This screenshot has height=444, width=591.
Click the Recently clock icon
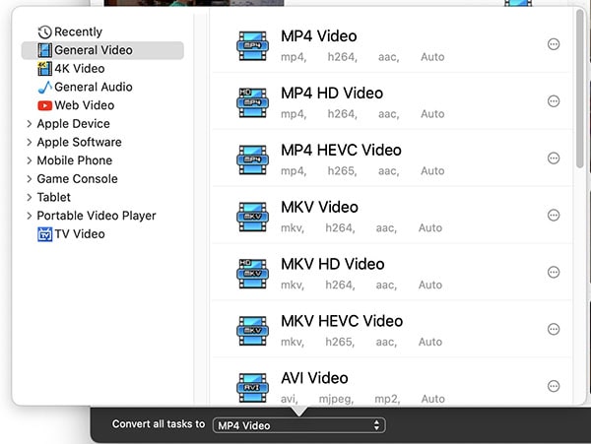click(44, 32)
